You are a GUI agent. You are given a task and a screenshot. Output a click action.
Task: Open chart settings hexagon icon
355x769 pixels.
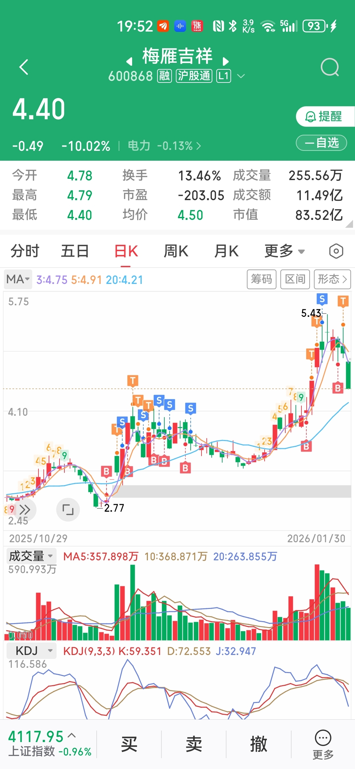(336, 251)
